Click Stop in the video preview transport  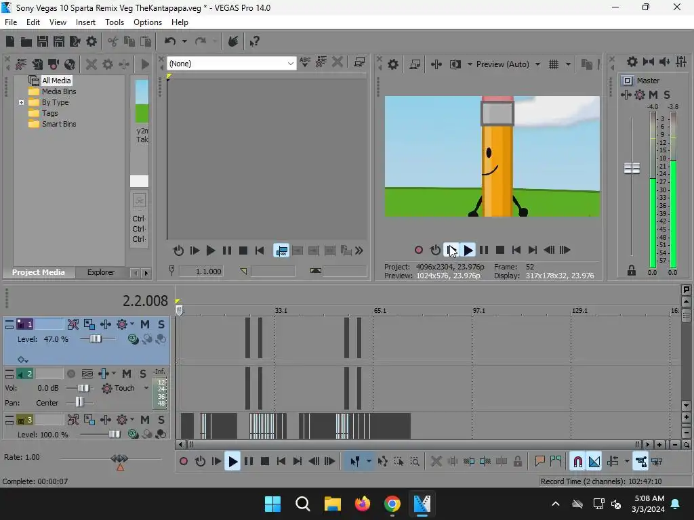coord(500,251)
